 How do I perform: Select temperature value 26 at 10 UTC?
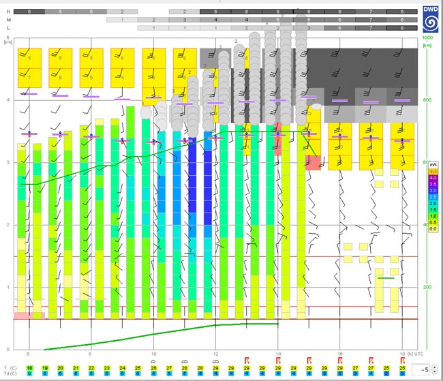click(x=153, y=368)
